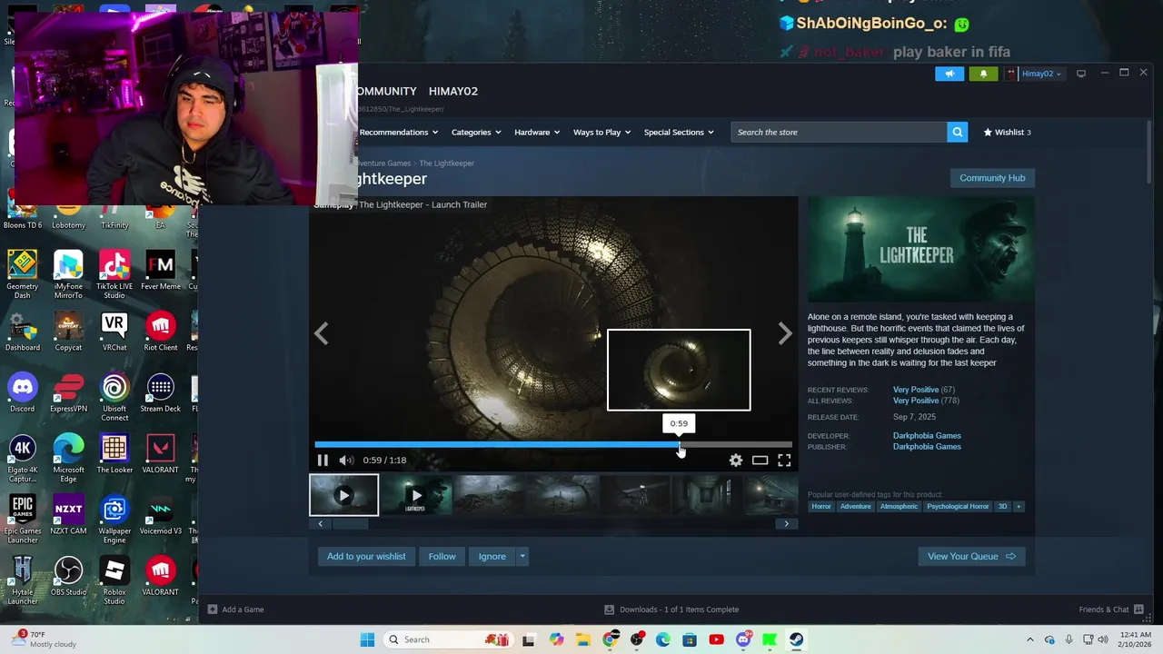Image resolution: width=1163 pixels, height=654 pixels.
Task: Launch ExpressVPN desktop shortcut
Action: pyautogui.click(x=68, y=393)
